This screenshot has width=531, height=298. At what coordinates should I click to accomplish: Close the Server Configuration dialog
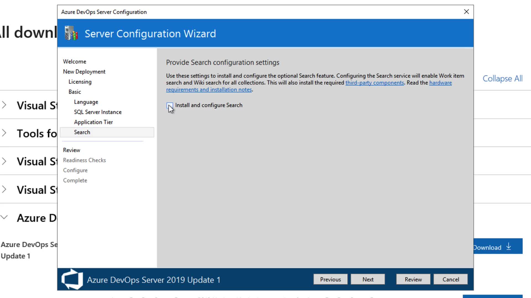[466, 12]
